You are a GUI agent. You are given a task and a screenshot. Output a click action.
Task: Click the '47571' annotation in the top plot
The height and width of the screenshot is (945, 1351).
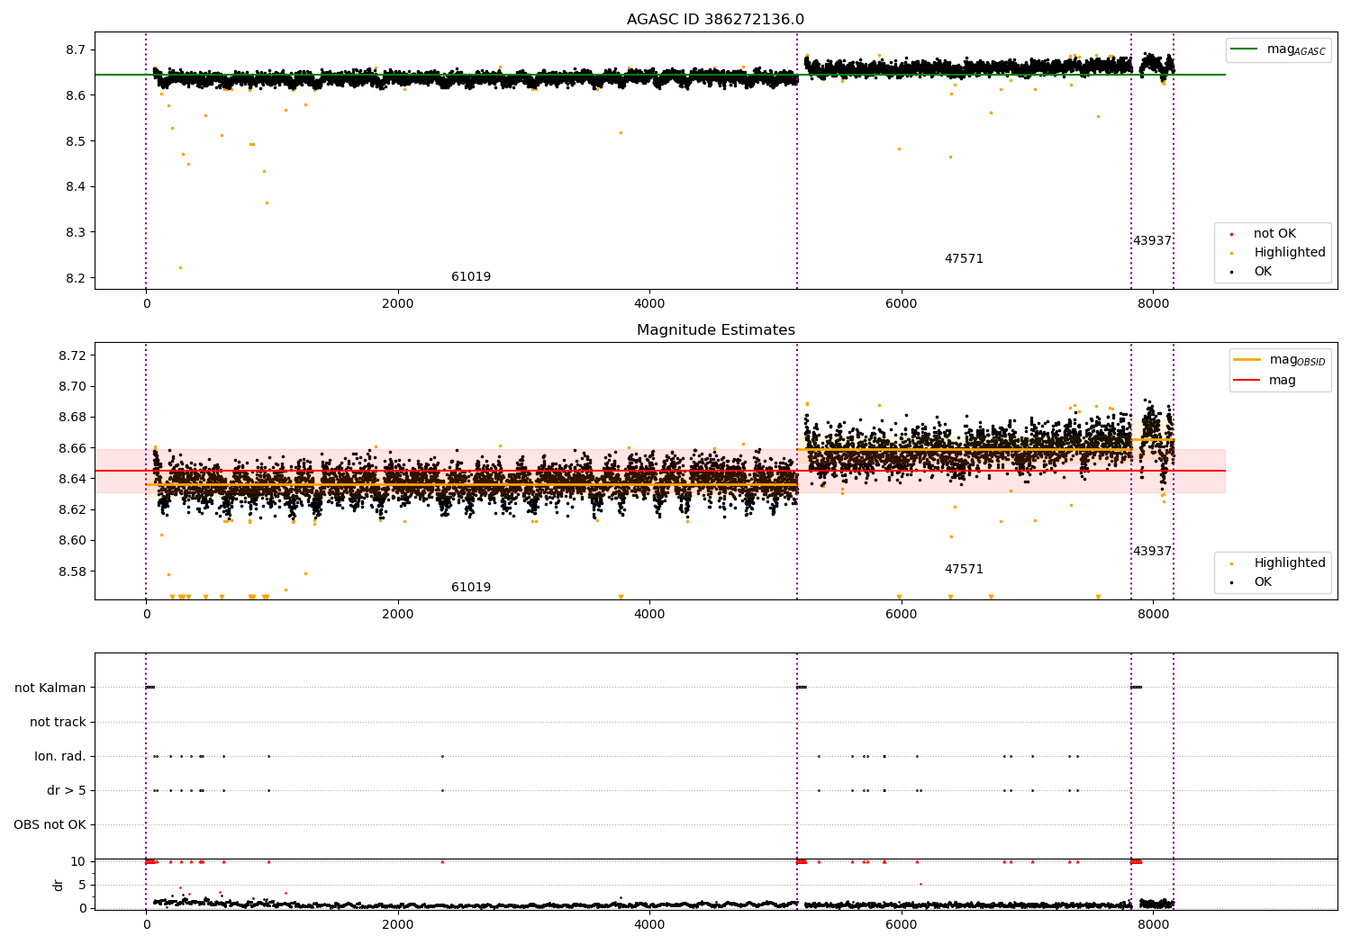(964, 259)
